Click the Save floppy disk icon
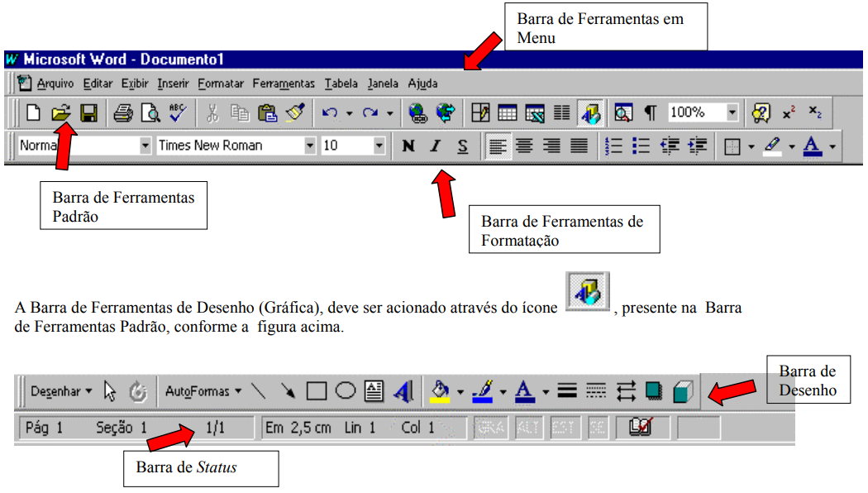The height and width of the screenshot is (493, 868). pos(88,112)
